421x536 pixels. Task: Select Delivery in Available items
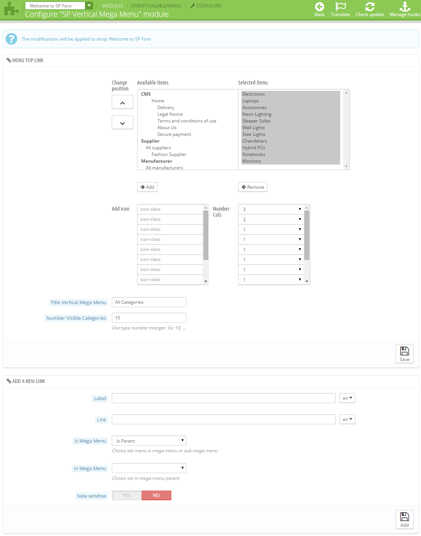[166, 108]
